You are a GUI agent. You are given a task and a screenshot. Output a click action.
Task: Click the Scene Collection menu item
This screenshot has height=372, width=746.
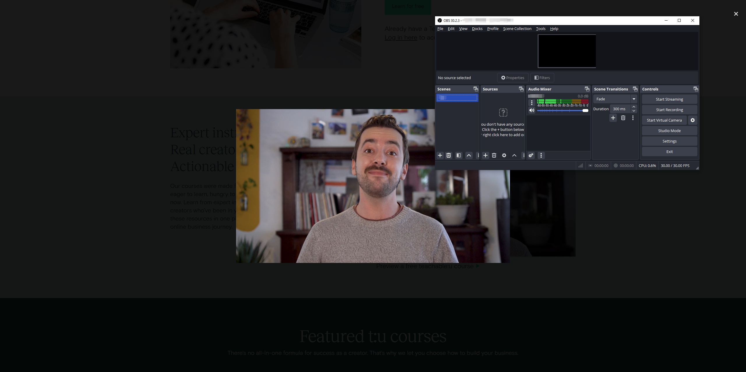pos(517,29)
